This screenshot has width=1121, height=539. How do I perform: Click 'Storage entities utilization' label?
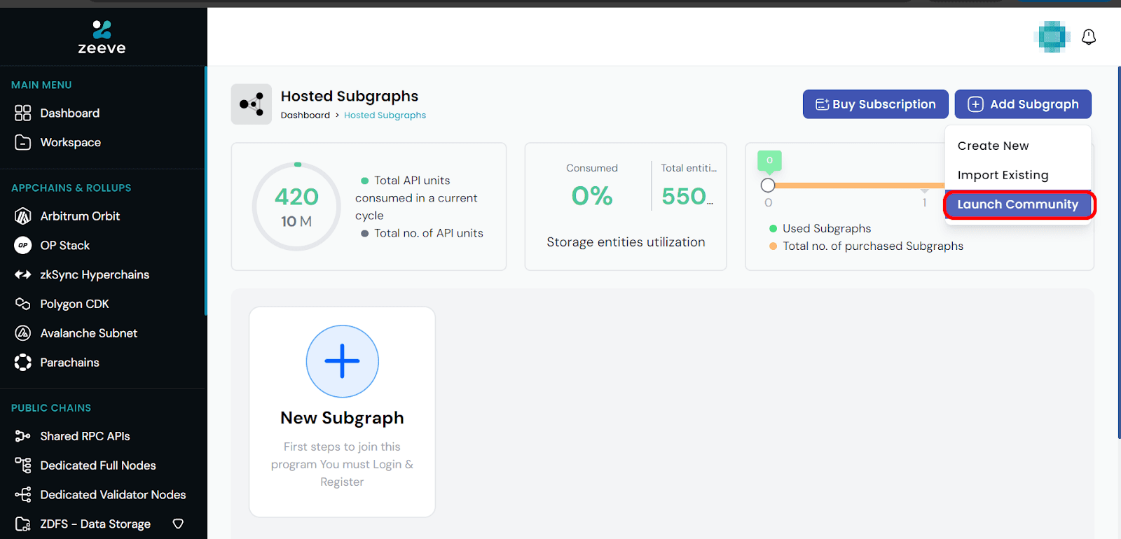626,242
